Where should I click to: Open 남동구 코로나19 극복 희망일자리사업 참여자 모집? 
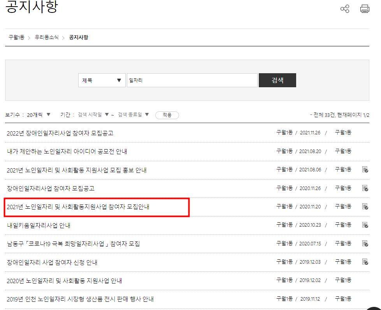tap(74, 244)
